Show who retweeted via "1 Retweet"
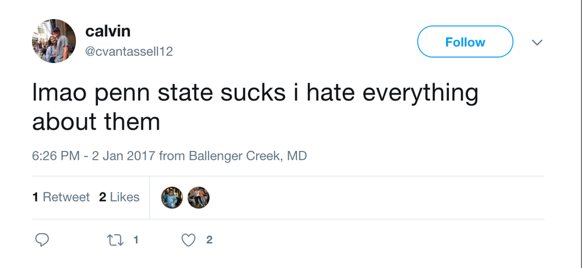The height and width of the screenshot is (268, 582). click(x=61, y=197)
